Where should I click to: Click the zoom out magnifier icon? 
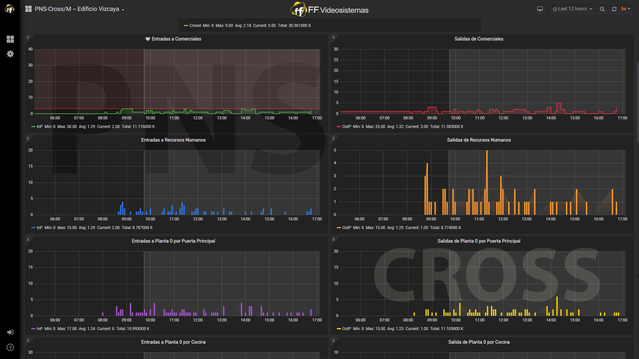(602, 9)
